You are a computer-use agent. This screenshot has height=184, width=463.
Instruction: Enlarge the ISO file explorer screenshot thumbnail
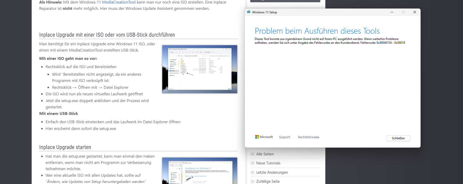coord(200,69)
